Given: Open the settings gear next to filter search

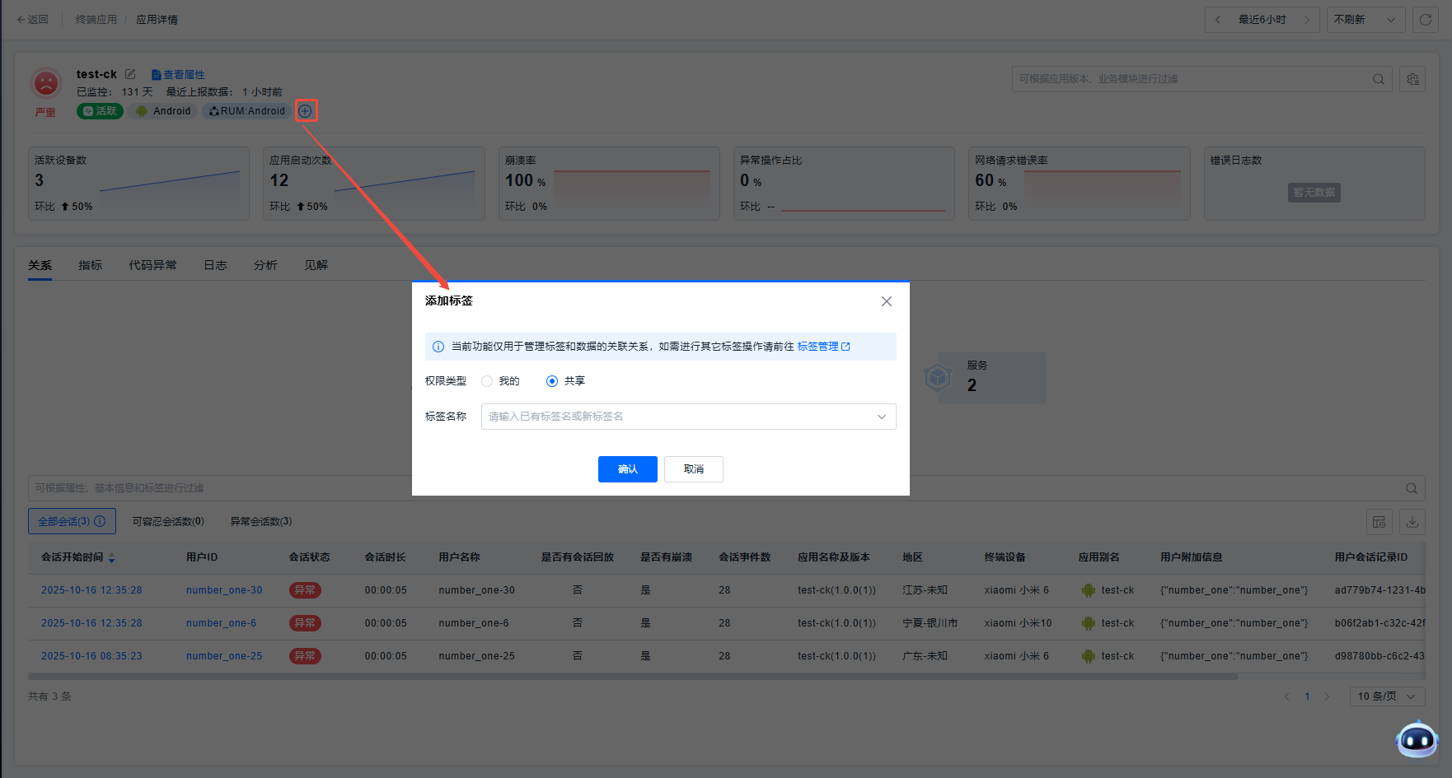Looking at the screenshot, I should pos(1412,79).
